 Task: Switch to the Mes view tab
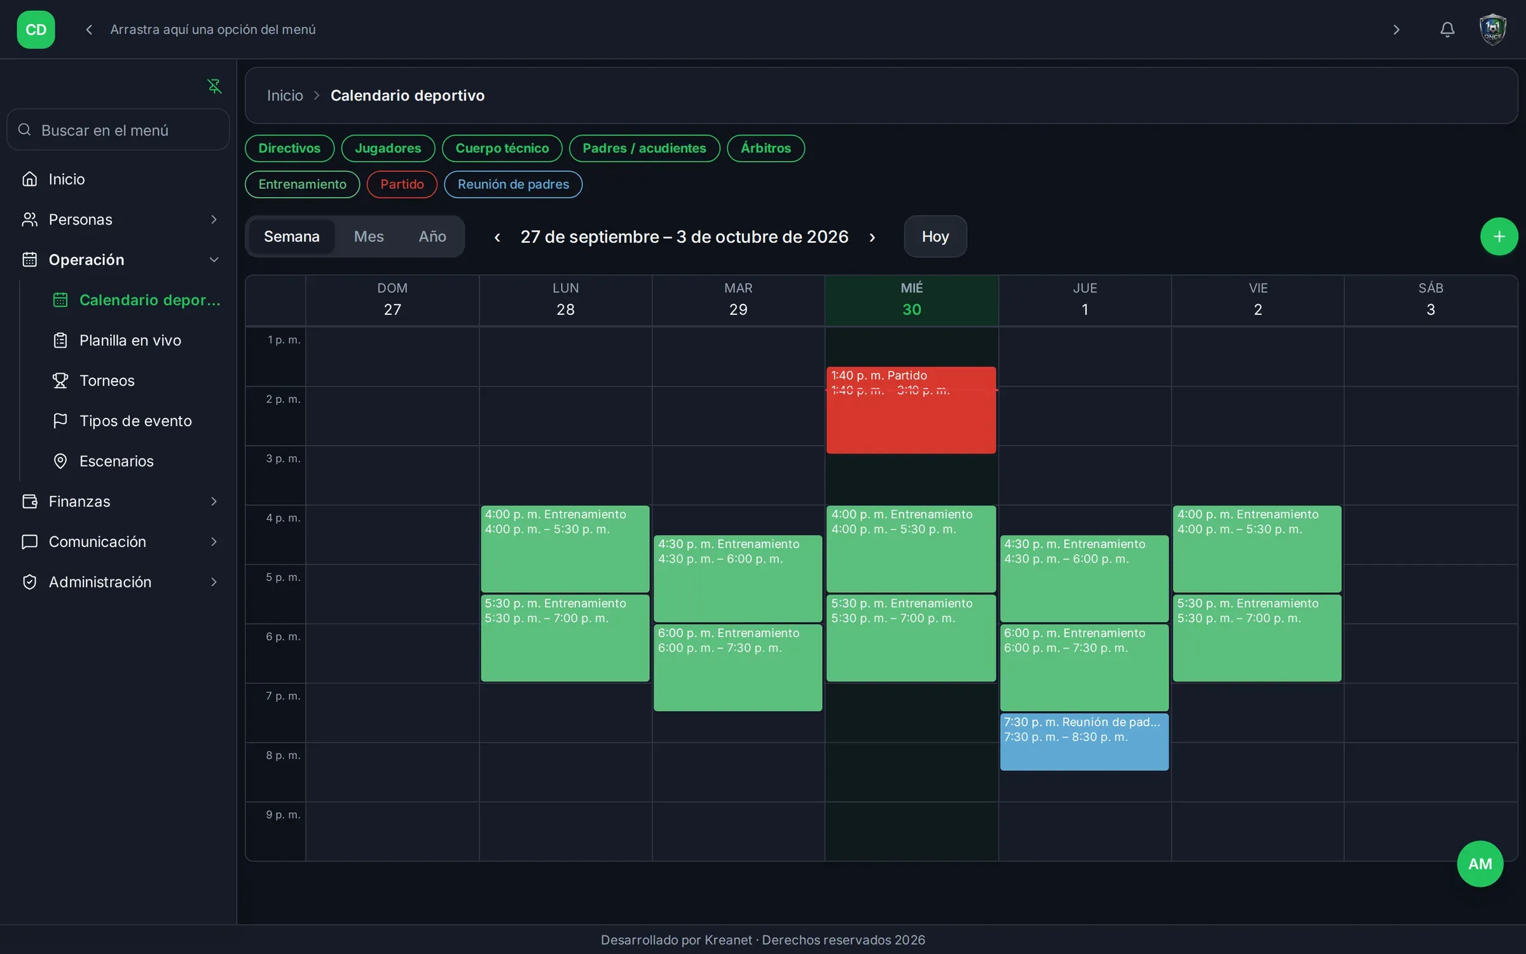369,237
